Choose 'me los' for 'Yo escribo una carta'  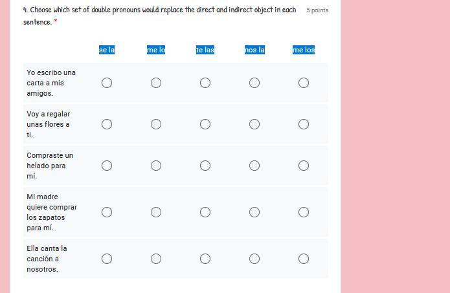click(x=304, y=83)
